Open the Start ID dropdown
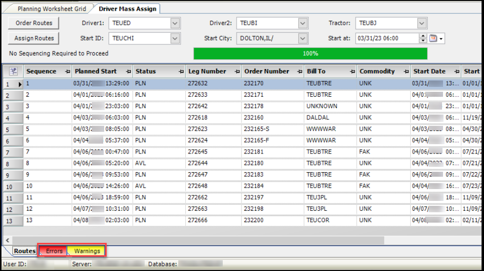This screenshot has width=484, height=271. (x=175, y=39)
